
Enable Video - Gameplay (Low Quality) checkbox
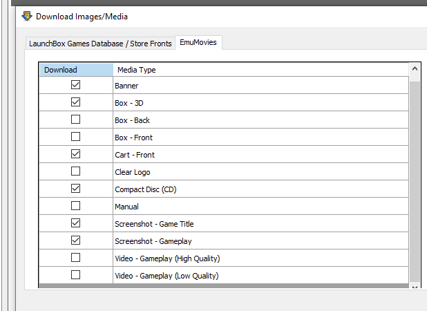point(75,275)
